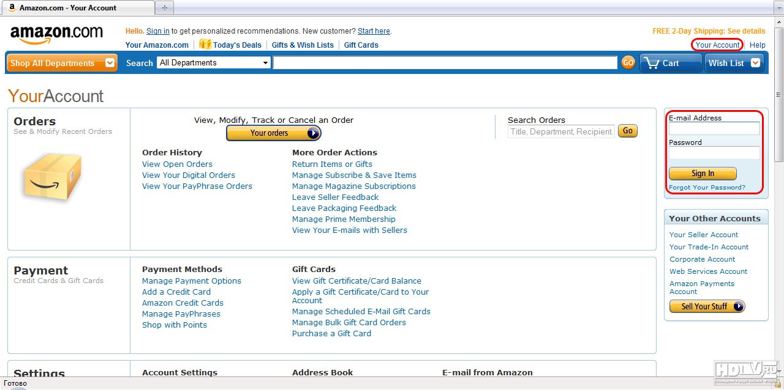Open View Open Orders

click(177, 164)
